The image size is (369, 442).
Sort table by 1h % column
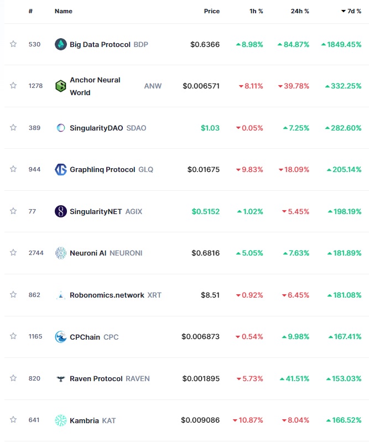pyautogui.click(x=256, y=11)
